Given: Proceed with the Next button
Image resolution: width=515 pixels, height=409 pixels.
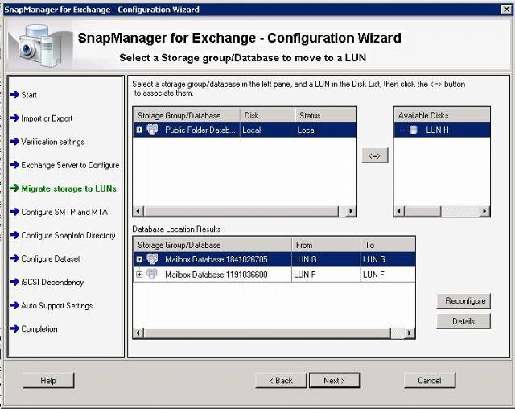Looking at the screenshot, I should pyautogui.click(x=335, y=381).
